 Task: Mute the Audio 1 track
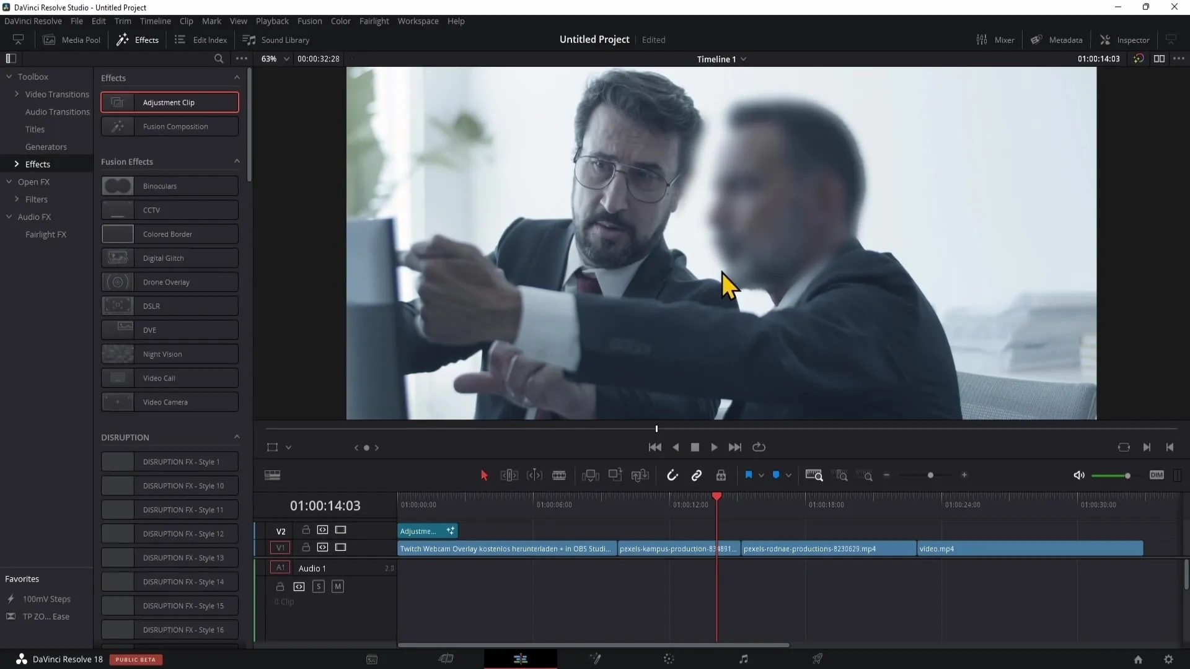tap(338, 587)
